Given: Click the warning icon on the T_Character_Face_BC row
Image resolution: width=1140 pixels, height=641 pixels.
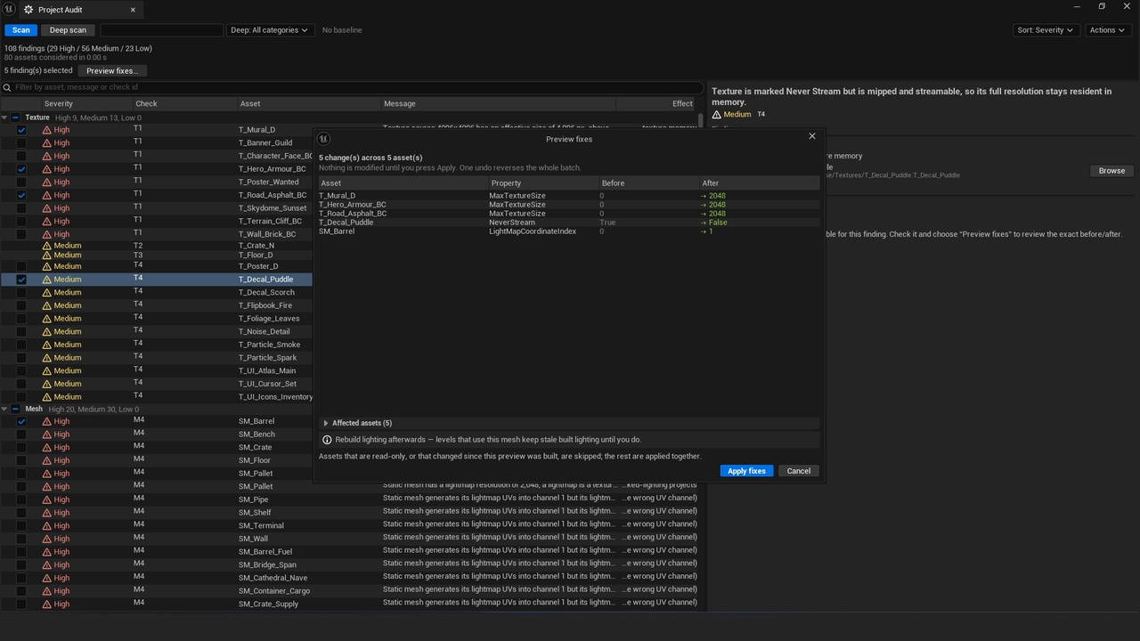Looking at the screenshot, I should coord(47,156).
